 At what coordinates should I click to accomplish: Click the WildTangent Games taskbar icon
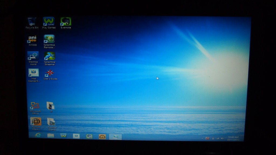[63, 136]
